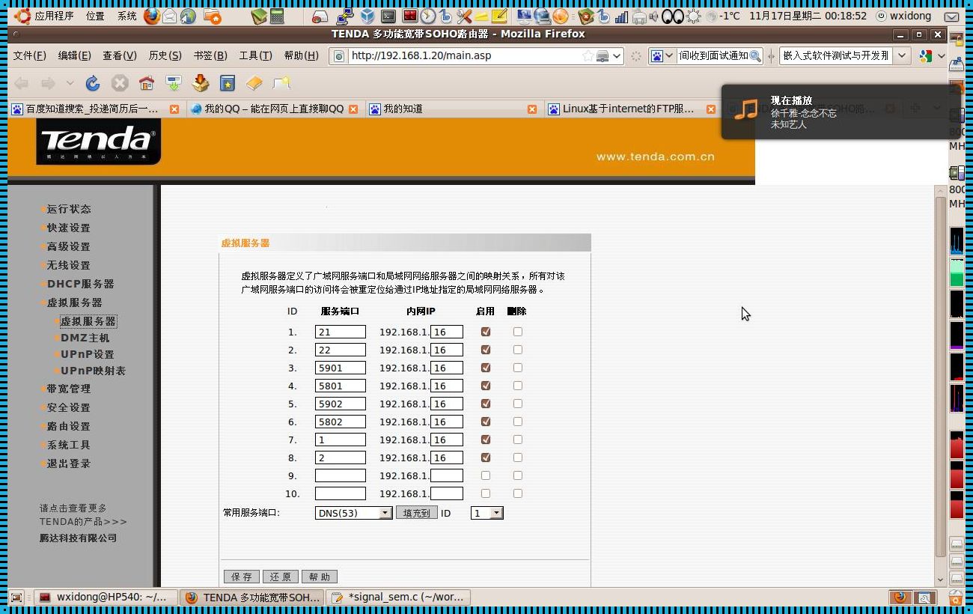Click the 保存 save button

tap(242, 577)
